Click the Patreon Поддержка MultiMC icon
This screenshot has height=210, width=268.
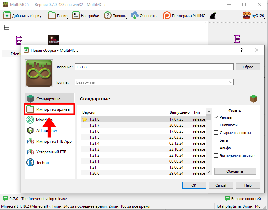(x=167, y=16)
